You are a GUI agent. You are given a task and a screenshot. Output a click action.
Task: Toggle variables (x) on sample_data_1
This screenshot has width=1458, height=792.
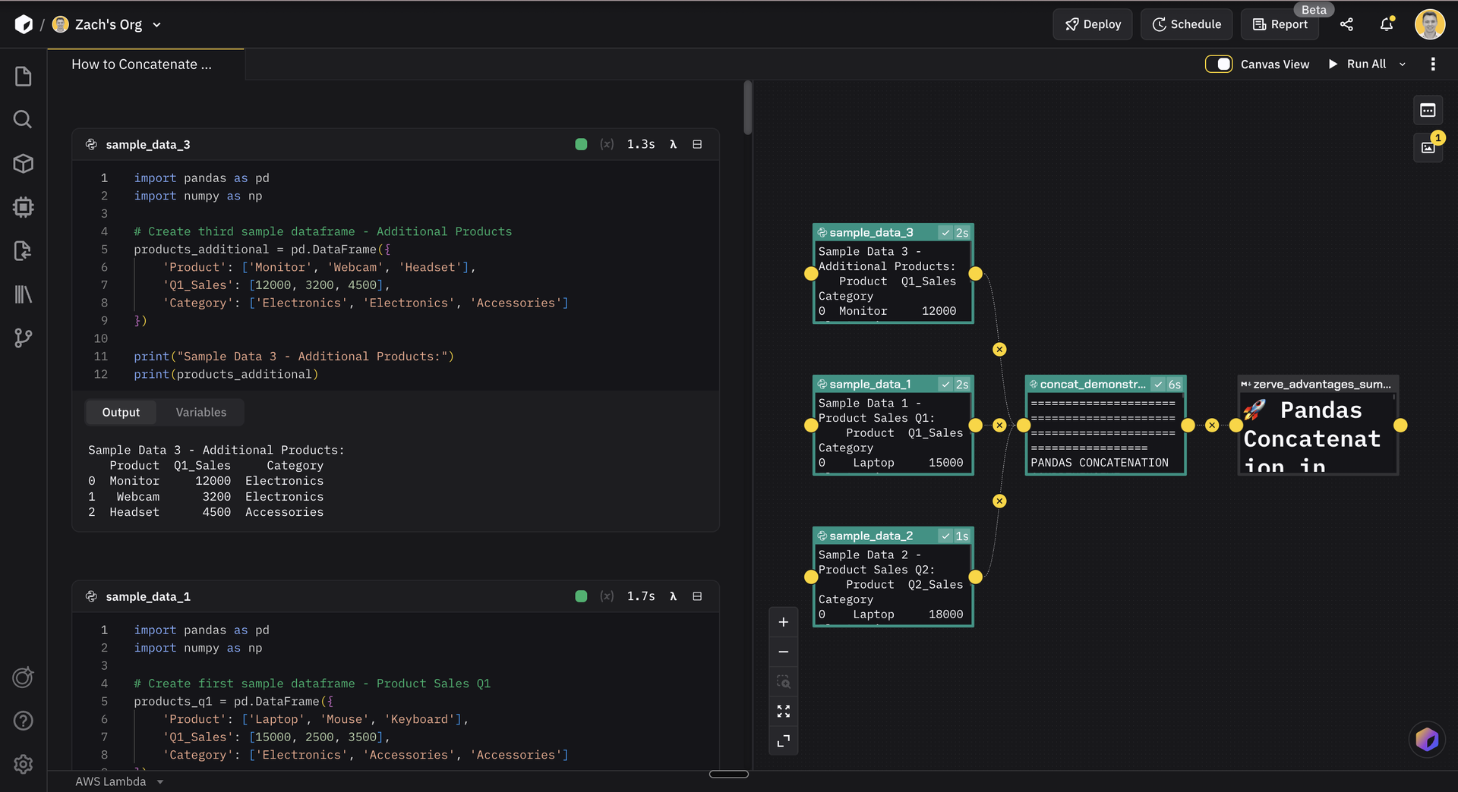click(x=607, y=596)
